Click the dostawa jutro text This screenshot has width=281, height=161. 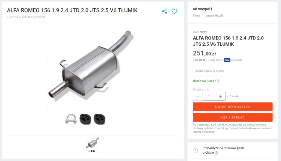tap(204, 81)
